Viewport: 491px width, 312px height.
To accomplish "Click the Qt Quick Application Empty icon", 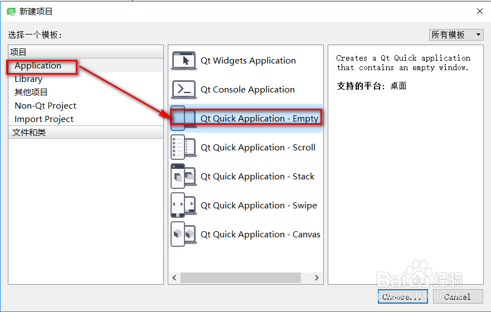I will point(184,118).
